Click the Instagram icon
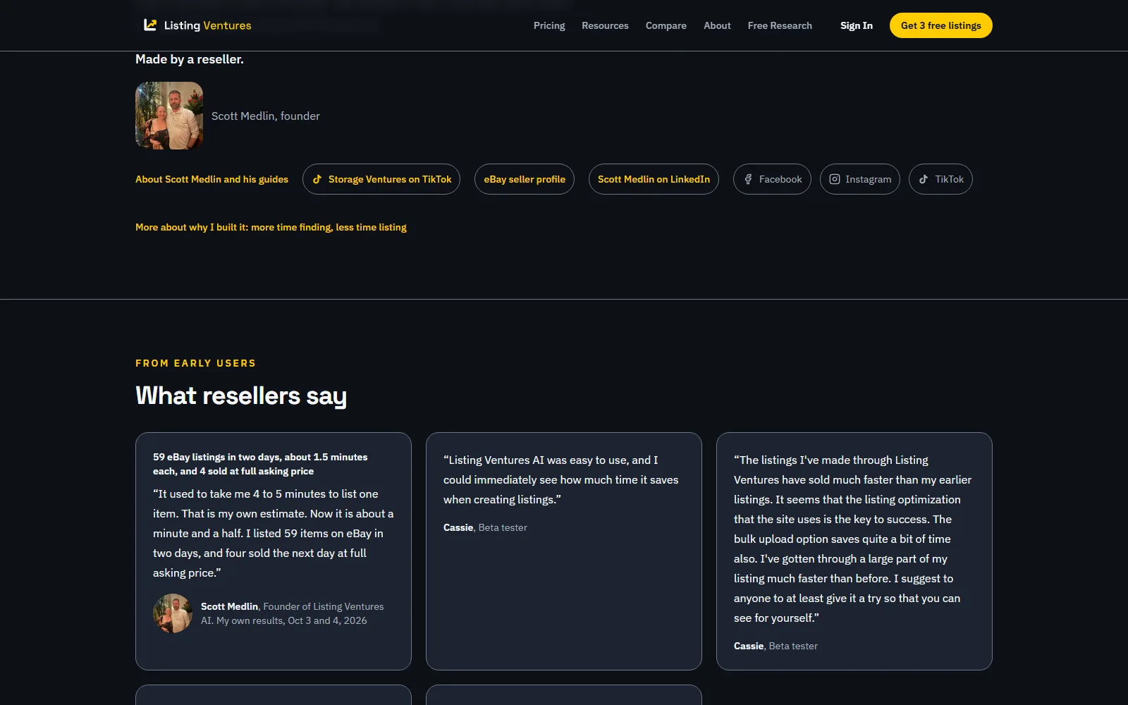This screenshot has width=1128, height=705. (835, 179)
